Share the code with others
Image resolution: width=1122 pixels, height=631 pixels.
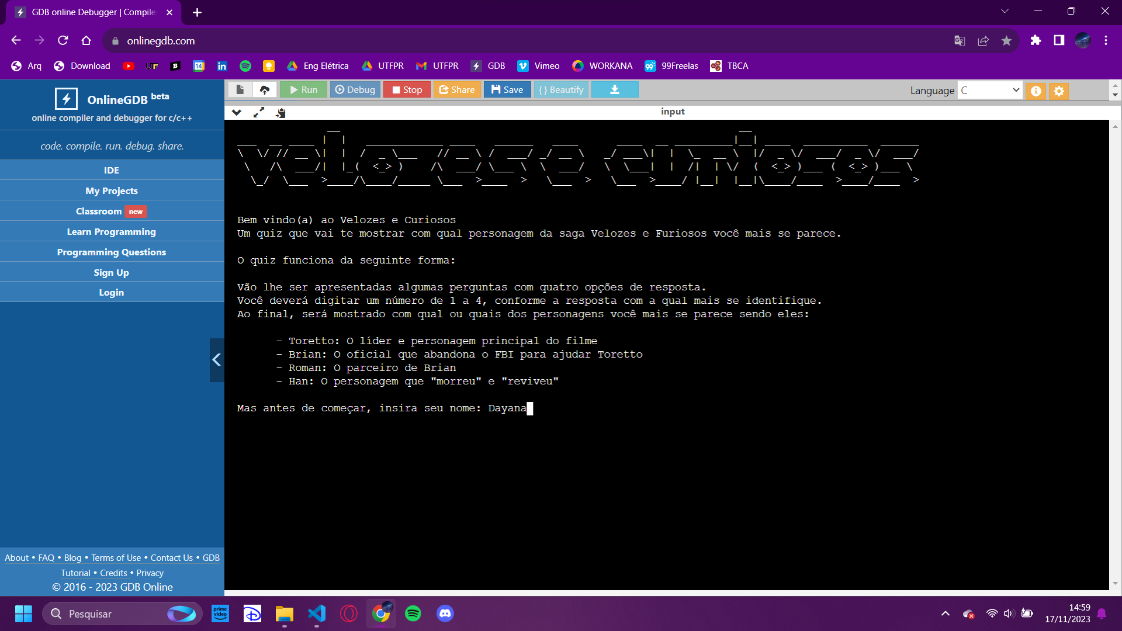(458, 89)
